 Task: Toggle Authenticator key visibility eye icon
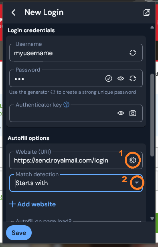coord(121,113)
